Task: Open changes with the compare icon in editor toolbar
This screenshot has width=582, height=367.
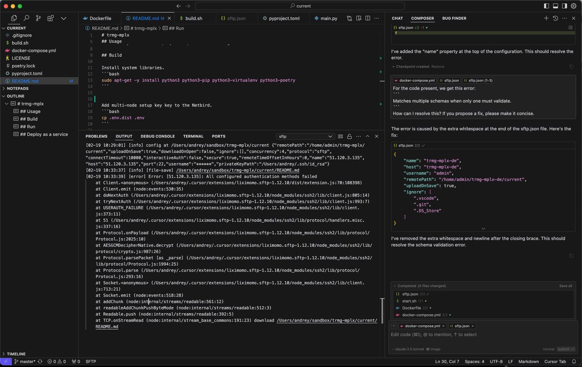Action: tap(349, 18)
